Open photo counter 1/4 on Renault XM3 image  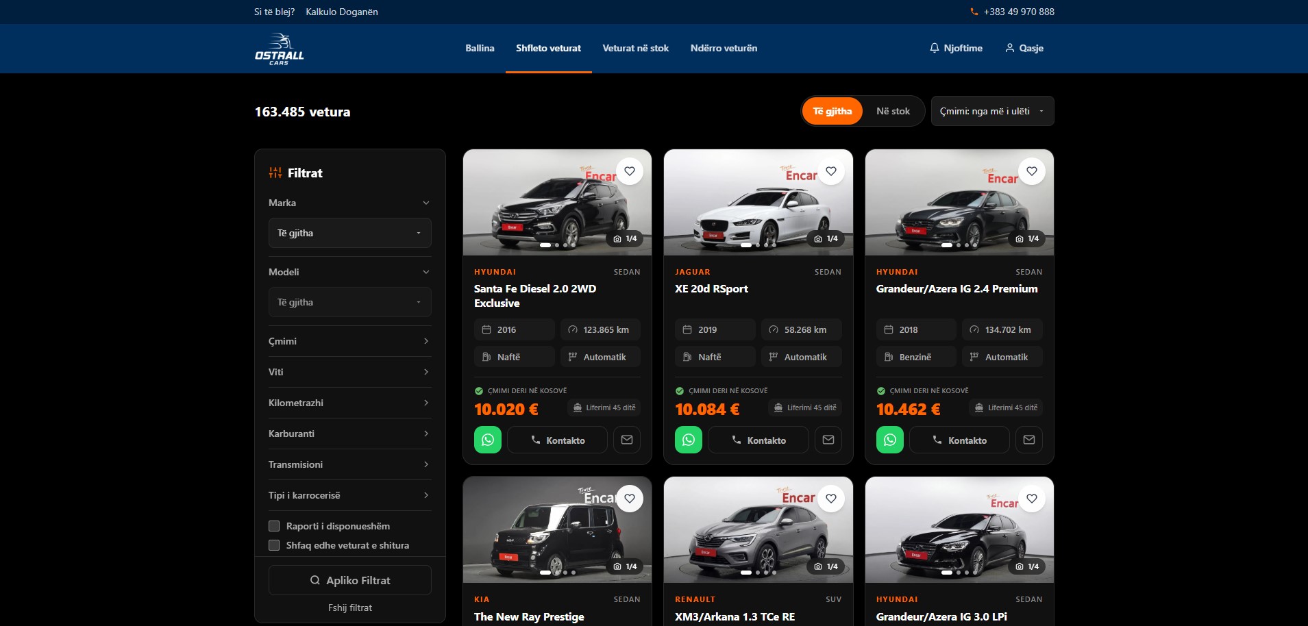826,566
